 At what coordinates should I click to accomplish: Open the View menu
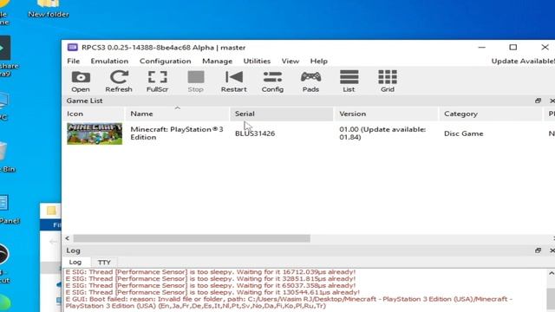point(291,62)
